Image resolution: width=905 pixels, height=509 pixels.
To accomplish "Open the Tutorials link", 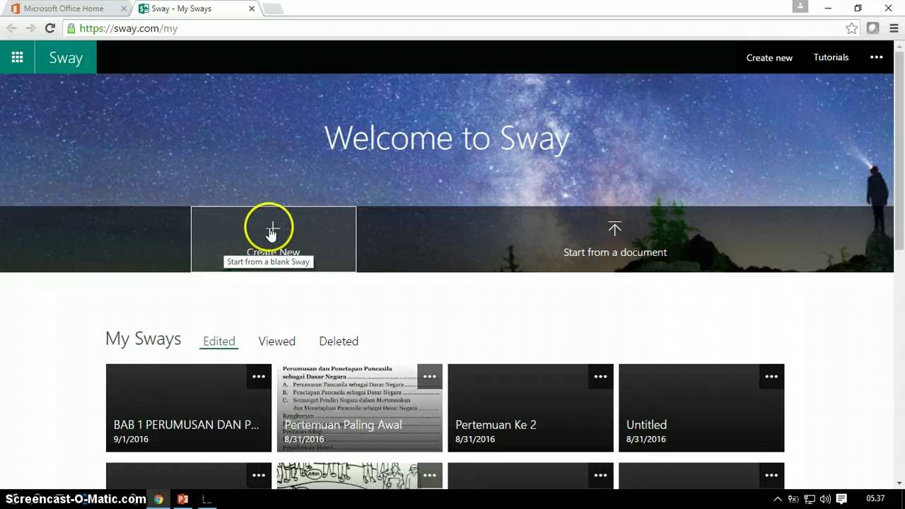I will [831, 57].
